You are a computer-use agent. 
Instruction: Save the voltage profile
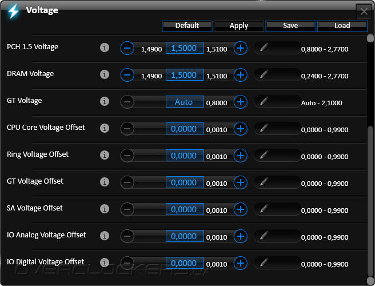[x=290, y=26]
